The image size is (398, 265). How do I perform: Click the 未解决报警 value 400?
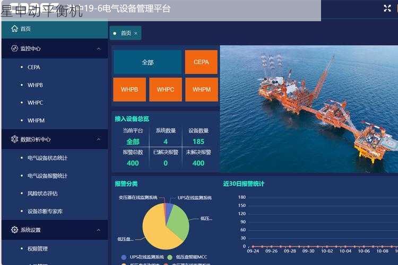click(198, 163)
